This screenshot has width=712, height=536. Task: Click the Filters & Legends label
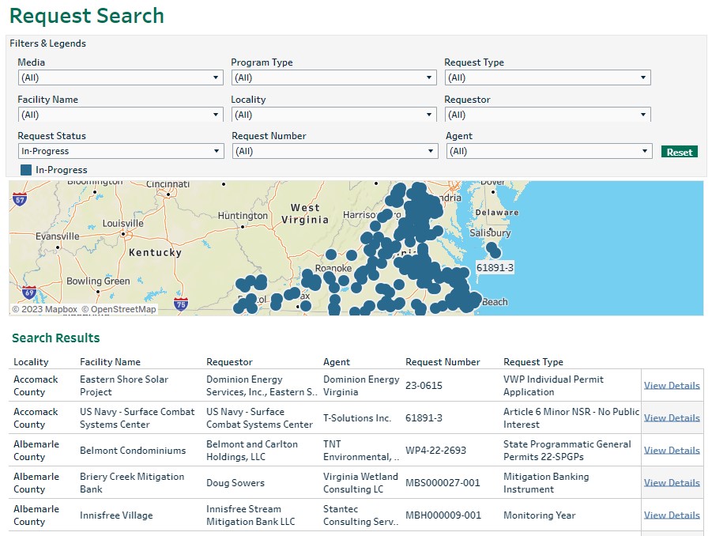click(x=47, y=43)
